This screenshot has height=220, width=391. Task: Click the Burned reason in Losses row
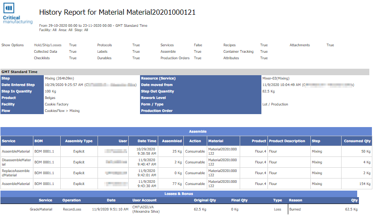pyautogui.click(x=295, y=209)
